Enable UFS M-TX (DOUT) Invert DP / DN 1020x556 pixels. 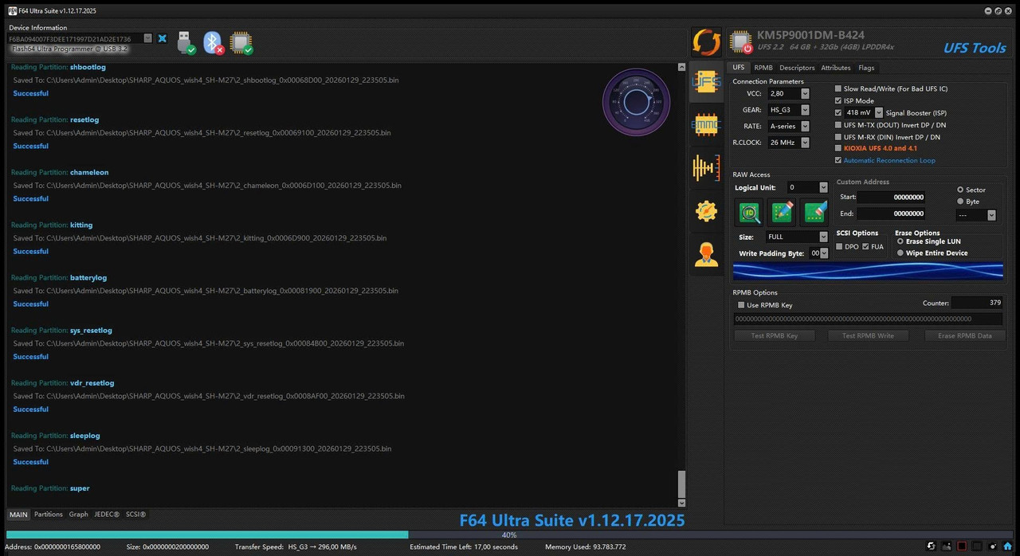pos(838,125)
